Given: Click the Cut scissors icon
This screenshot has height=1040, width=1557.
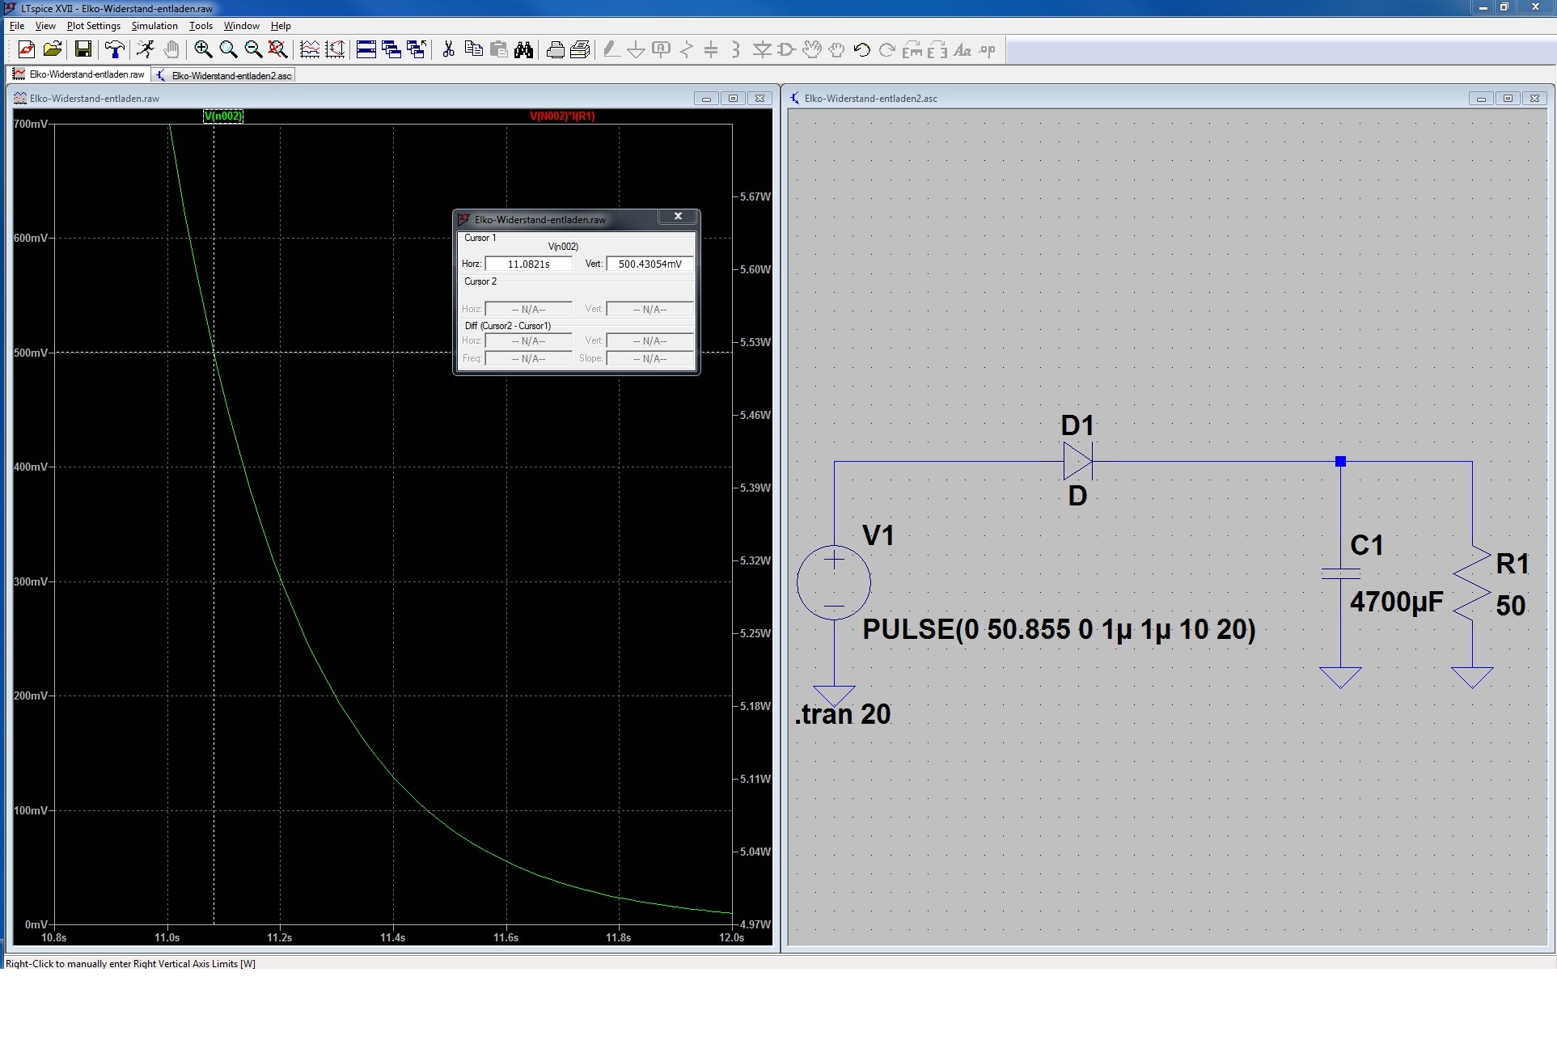Looking at the screenshot, I should click(x=448, y=50).
